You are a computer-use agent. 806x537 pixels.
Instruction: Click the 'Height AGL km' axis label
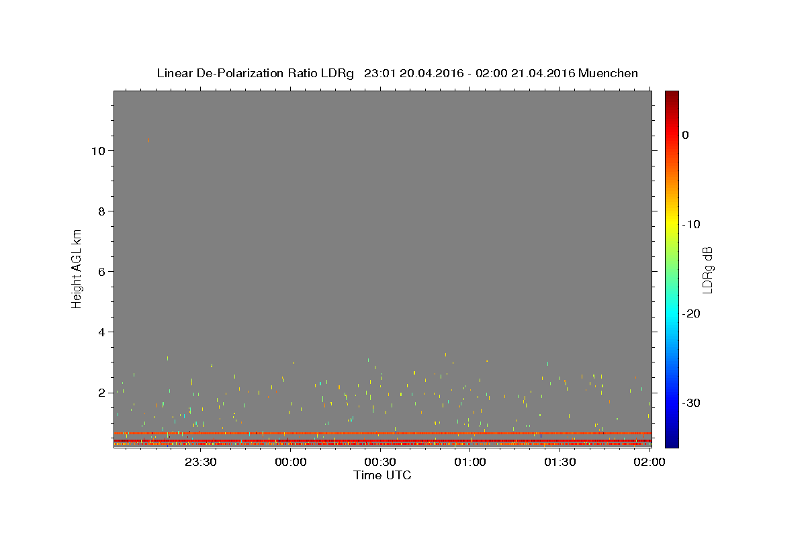(x=77, y=268)
